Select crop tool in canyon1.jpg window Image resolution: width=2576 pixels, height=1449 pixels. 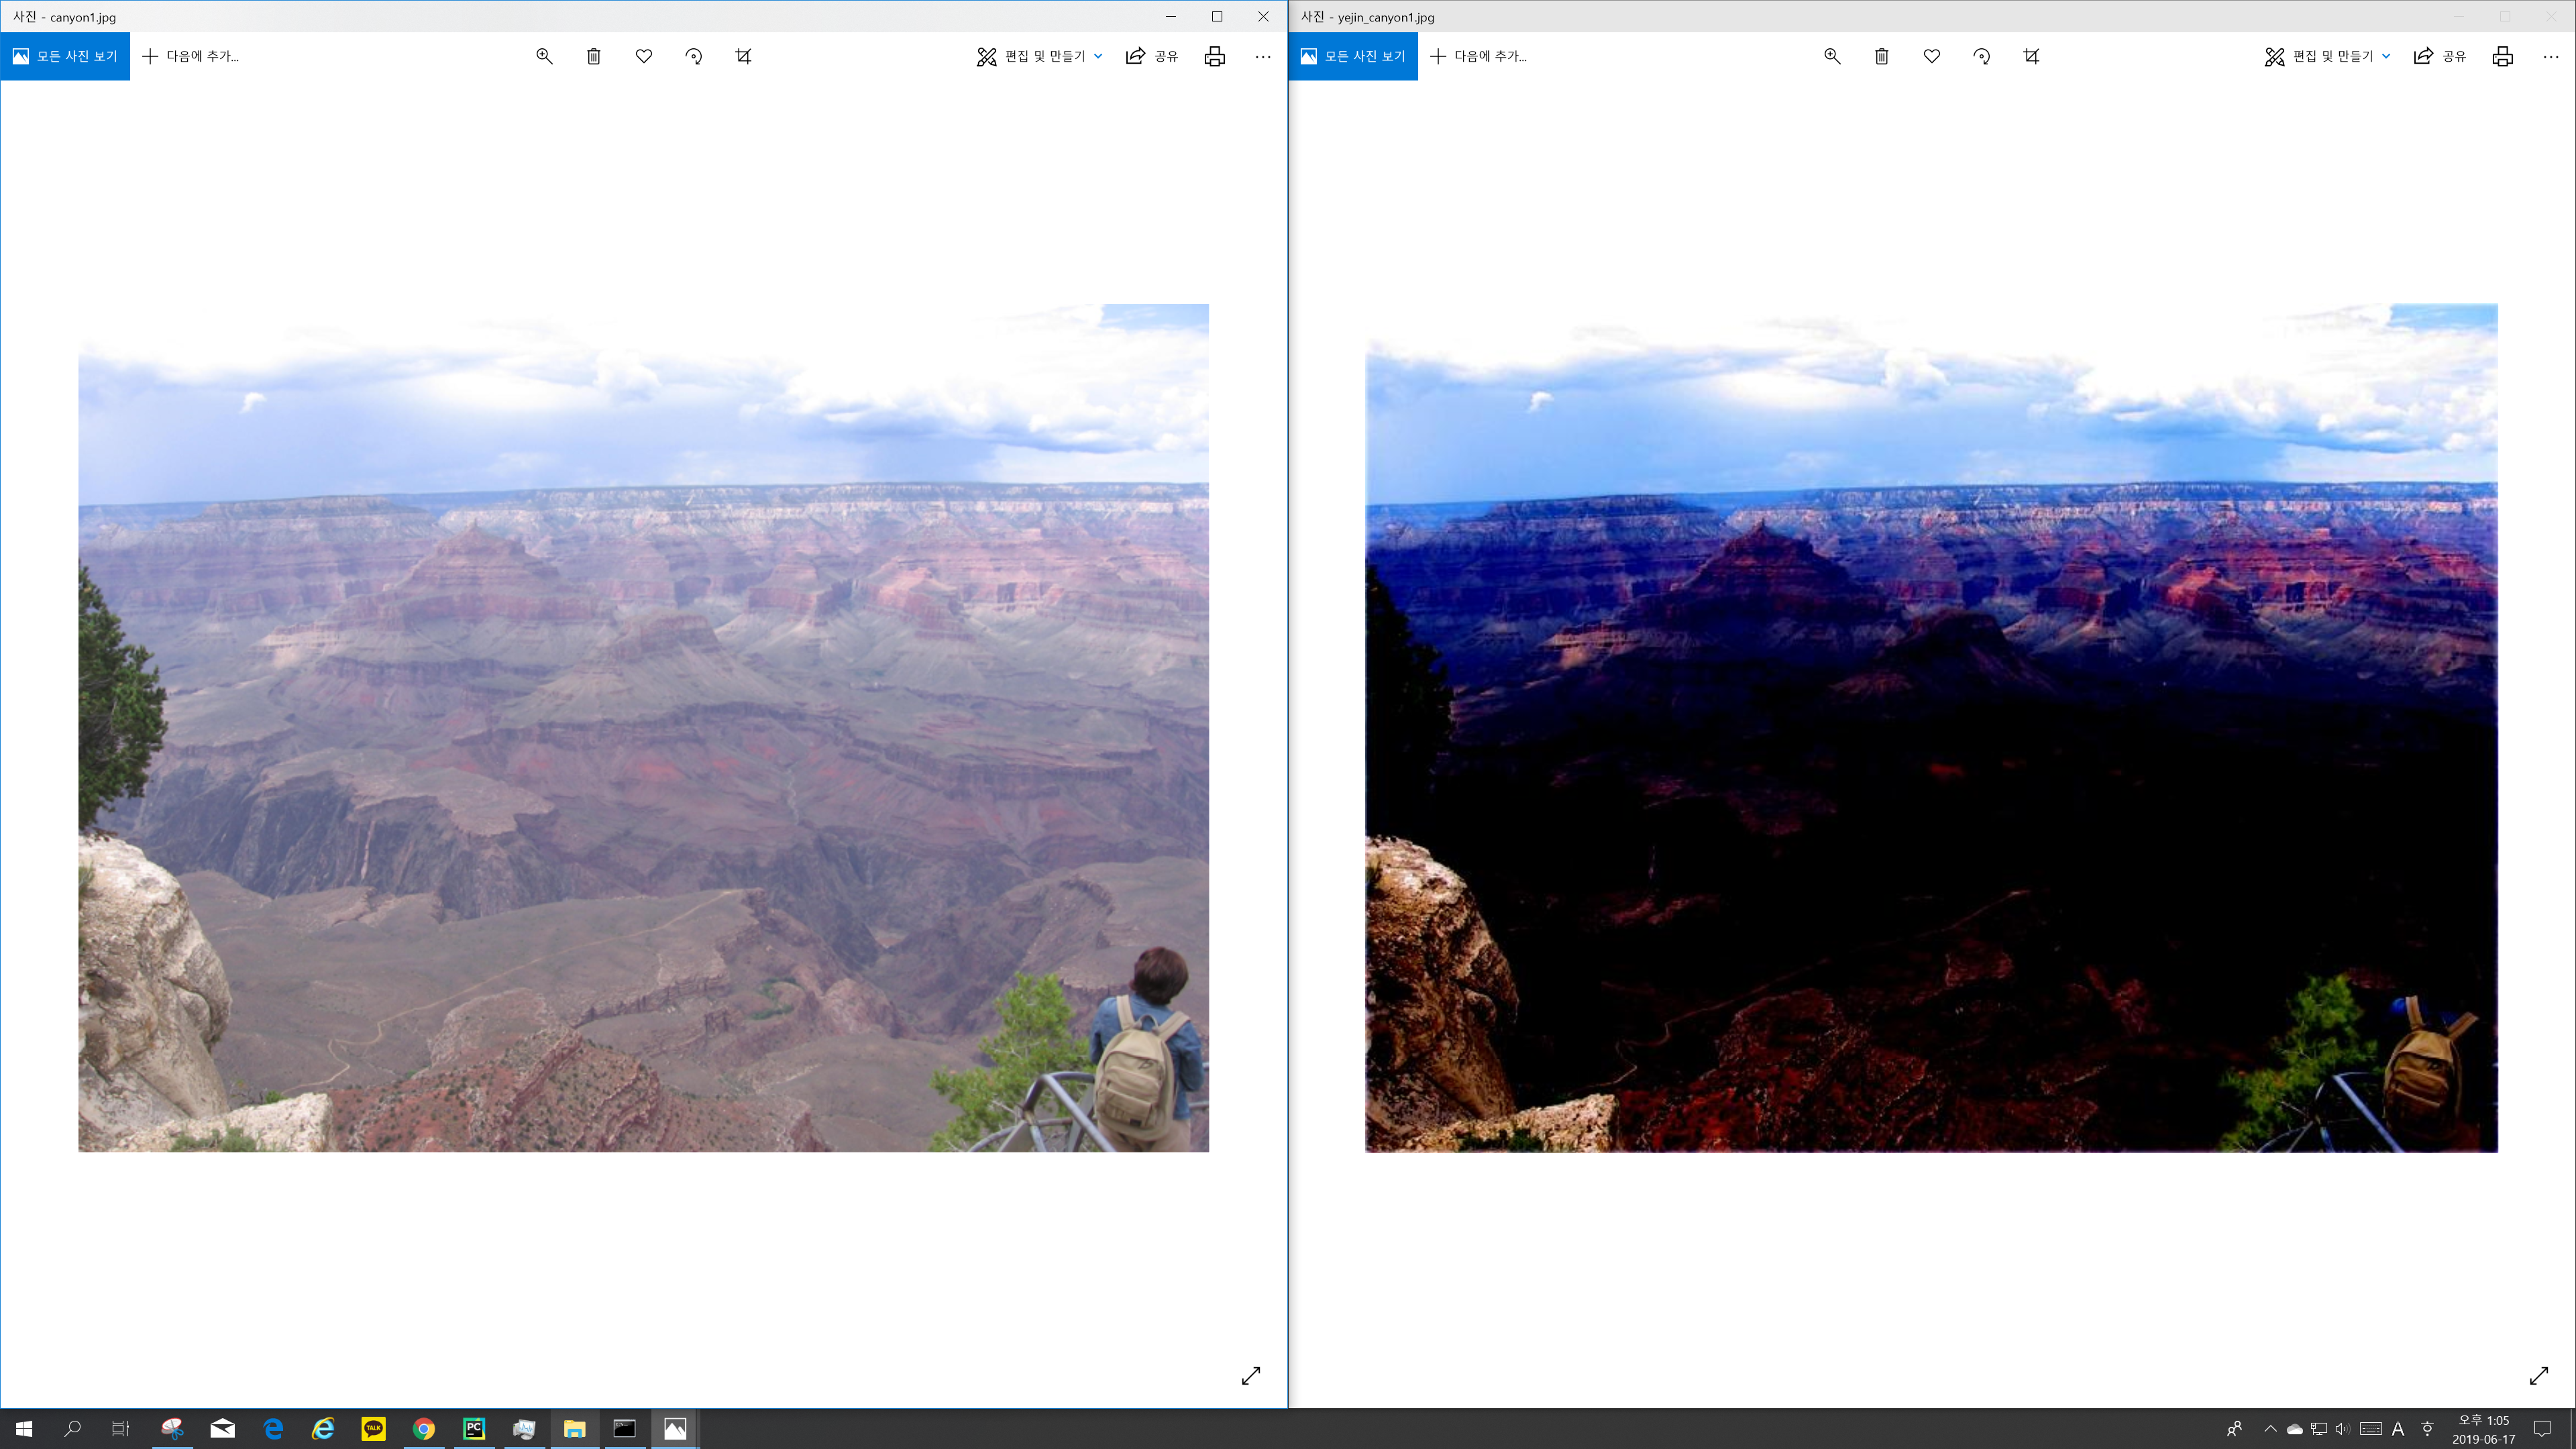click(743, 56)
